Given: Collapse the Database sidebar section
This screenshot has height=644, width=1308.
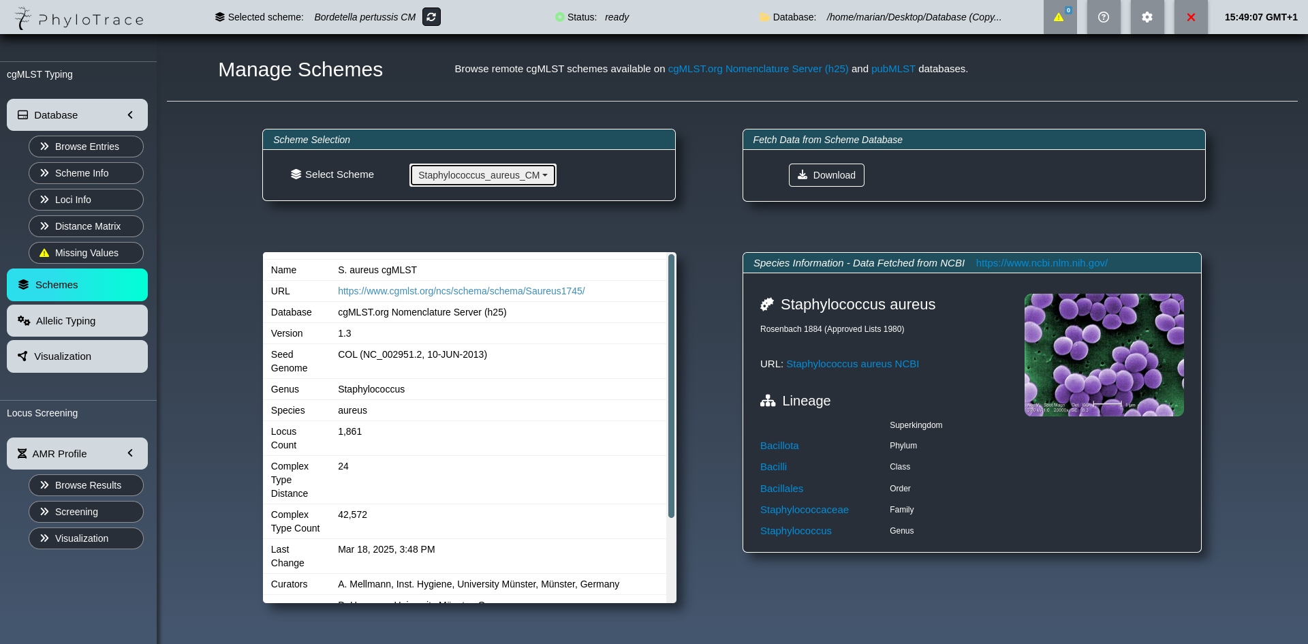Looking at the screenshot, I should [x=130, y=115].
